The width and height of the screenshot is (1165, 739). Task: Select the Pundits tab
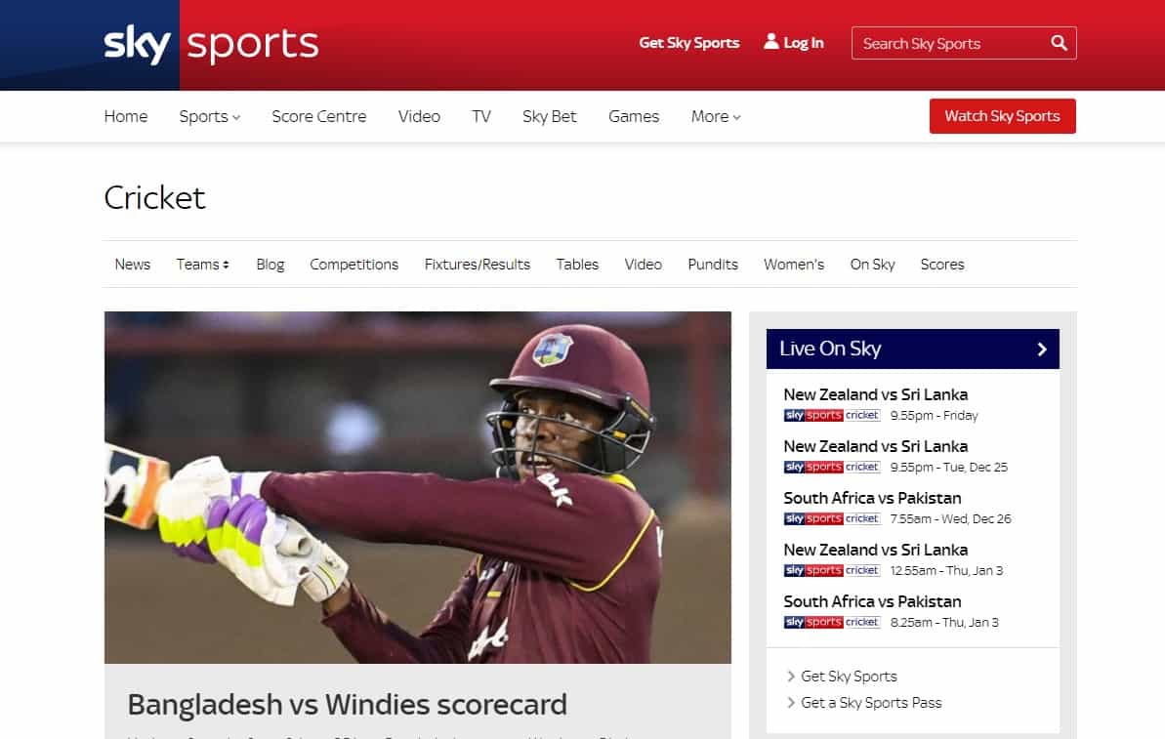point(713,265)
